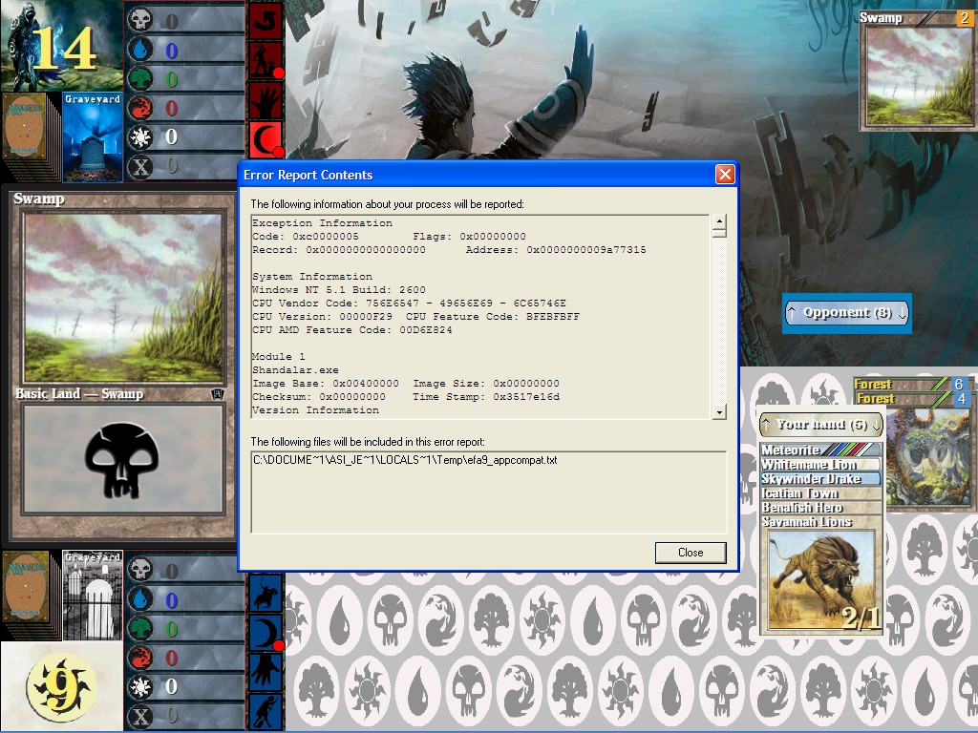Tap the red fire mana in bottom pool
The height and width of the screenshot is (733, 978).
(x=140, y=658)
